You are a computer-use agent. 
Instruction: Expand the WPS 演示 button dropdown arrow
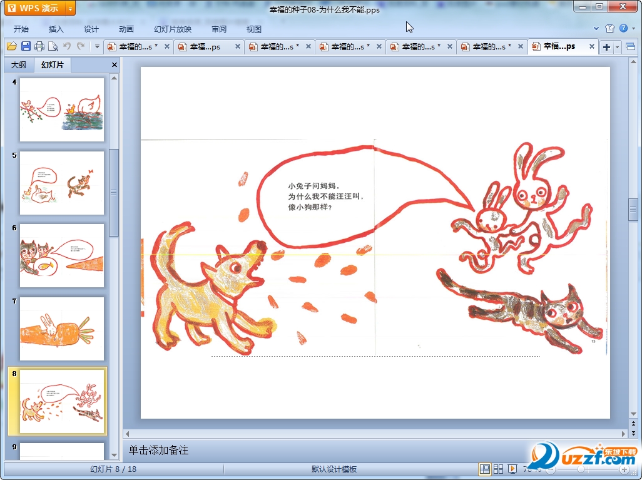click(71, 8)
